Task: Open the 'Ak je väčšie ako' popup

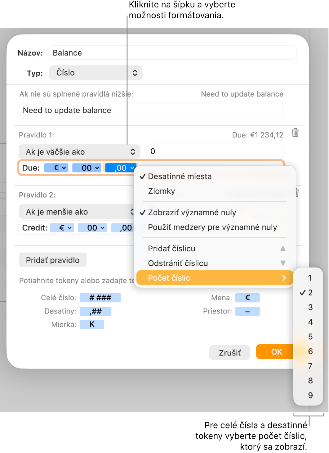Action: (x=79, y=152)
